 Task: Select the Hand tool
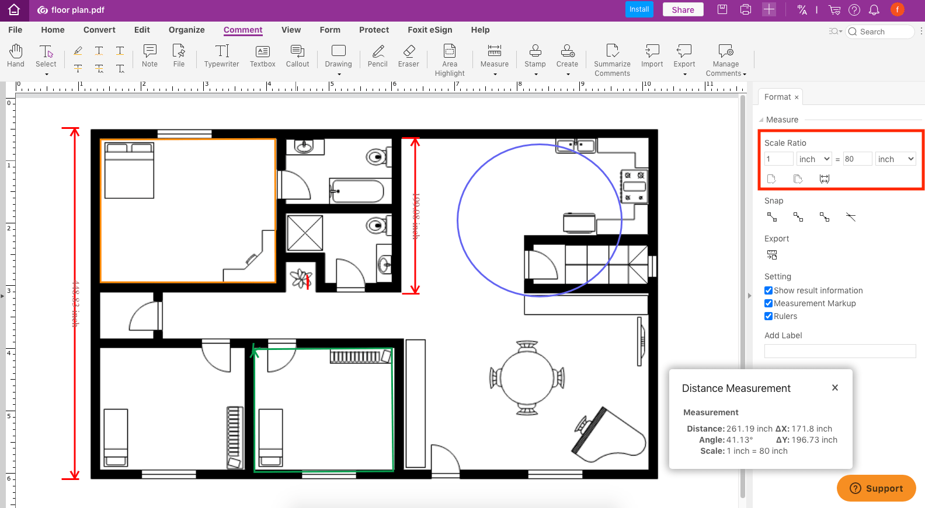pos(16,56)
